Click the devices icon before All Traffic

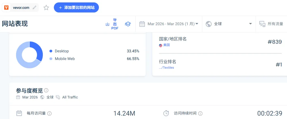[58, 97]
